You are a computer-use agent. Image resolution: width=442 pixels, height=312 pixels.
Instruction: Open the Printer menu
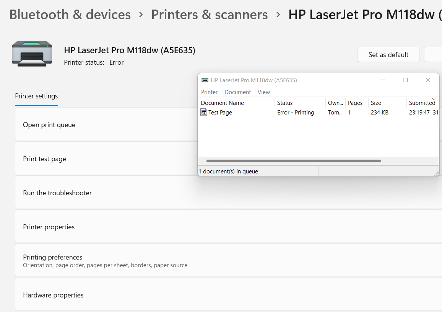[209, 92]
